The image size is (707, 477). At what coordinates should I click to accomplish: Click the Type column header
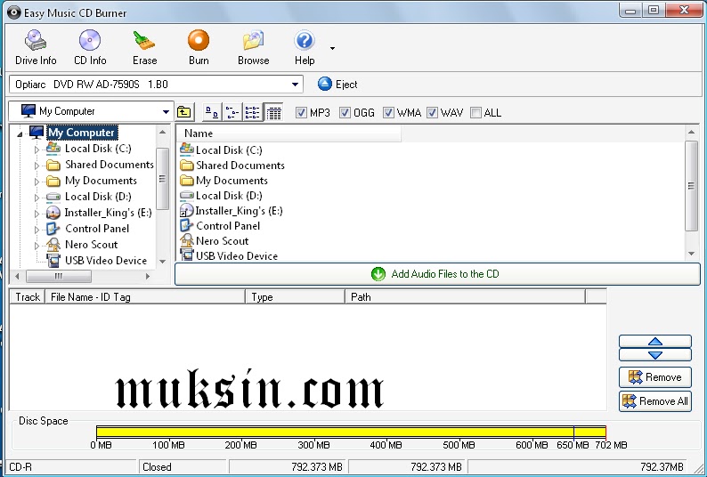(296, 296)
